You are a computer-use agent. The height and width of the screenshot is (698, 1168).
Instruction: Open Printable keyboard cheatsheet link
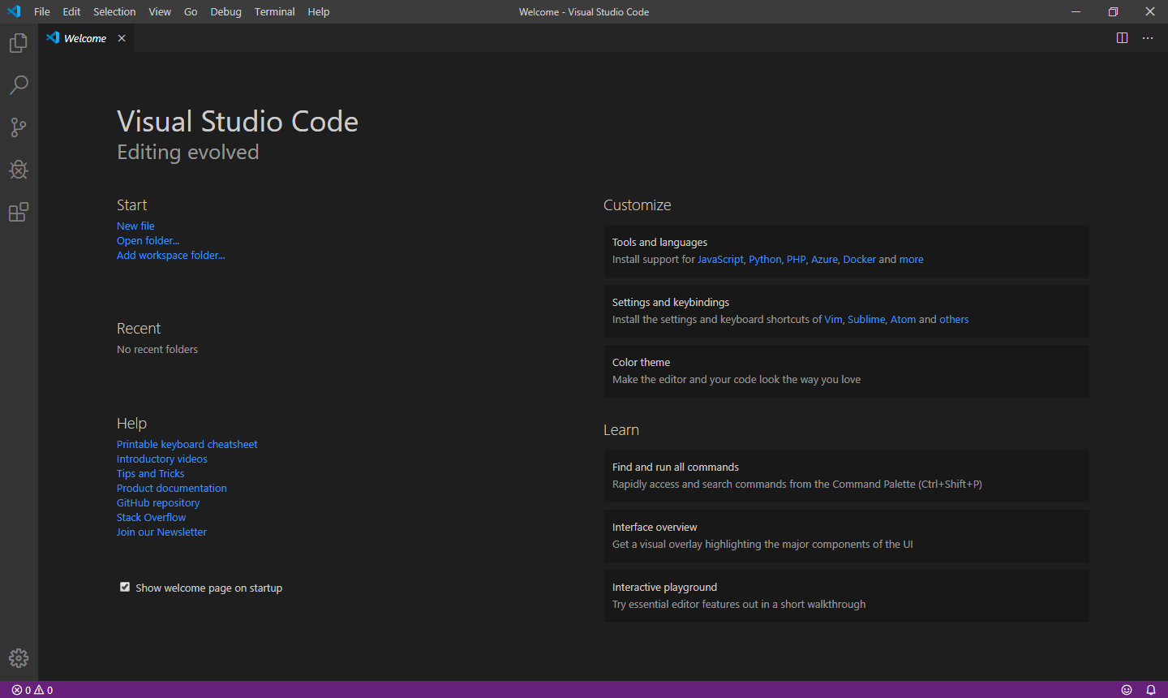(187, 444)
